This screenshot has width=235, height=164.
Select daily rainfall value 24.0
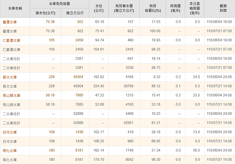196,77
